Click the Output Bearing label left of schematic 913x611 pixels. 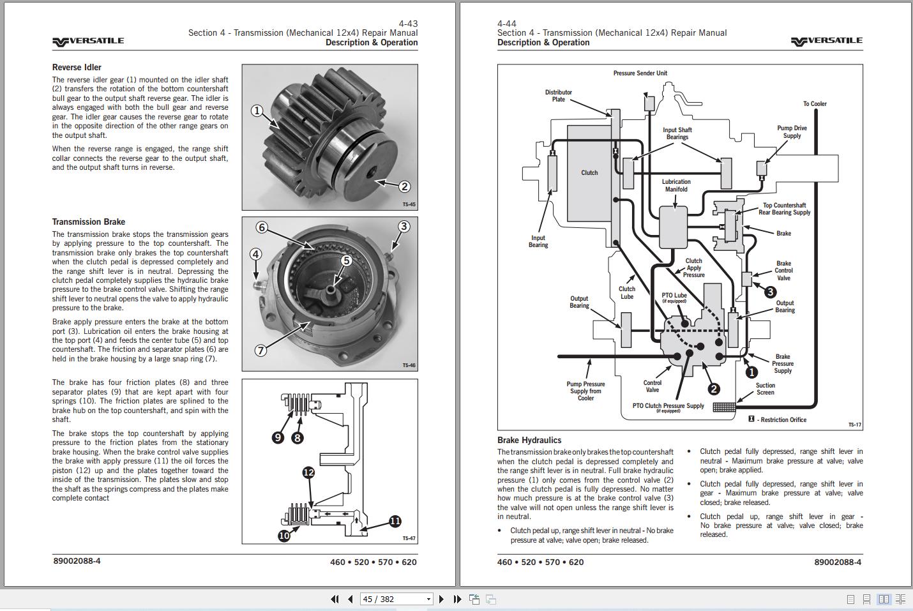pos(579,302)
